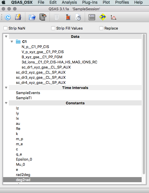149x193 pixels.
Task: Select the e constant row
Action: pos(72,170)
